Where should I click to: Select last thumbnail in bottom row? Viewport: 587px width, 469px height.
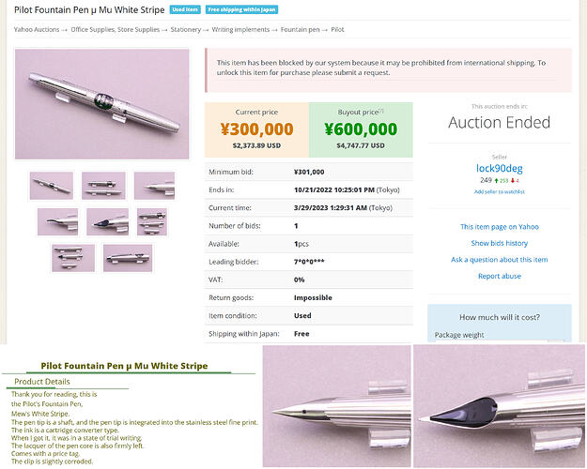[x=128, y=258]
